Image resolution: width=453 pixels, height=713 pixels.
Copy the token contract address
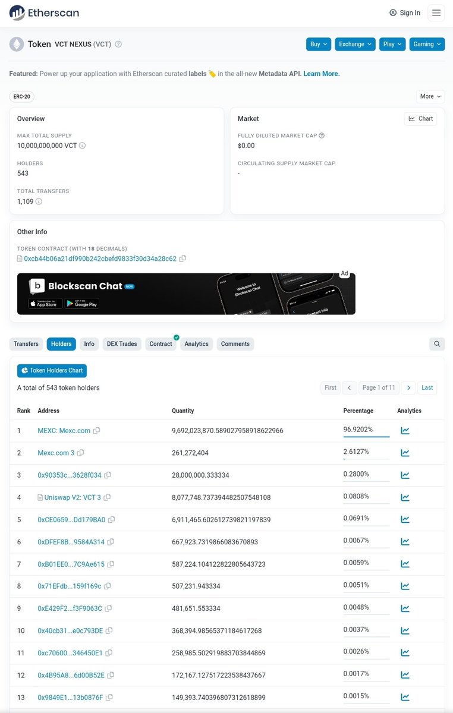tap(183, 259)
